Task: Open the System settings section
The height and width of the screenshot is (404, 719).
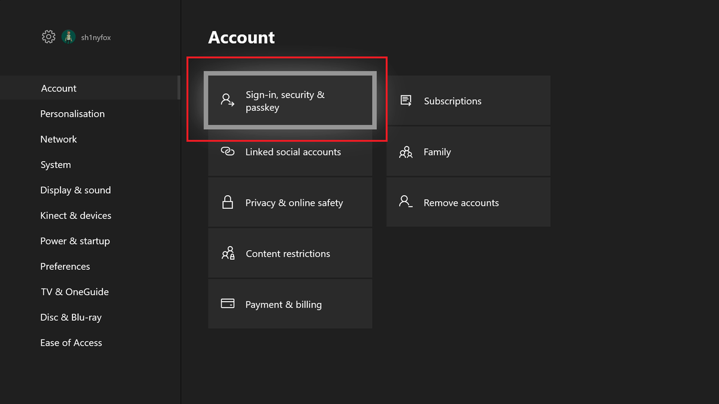Action: click(55, 164)
